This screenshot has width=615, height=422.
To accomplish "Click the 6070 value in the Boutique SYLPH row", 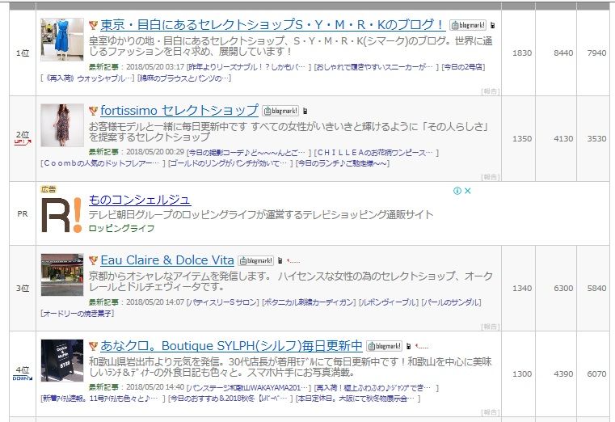I will point(596,373).
